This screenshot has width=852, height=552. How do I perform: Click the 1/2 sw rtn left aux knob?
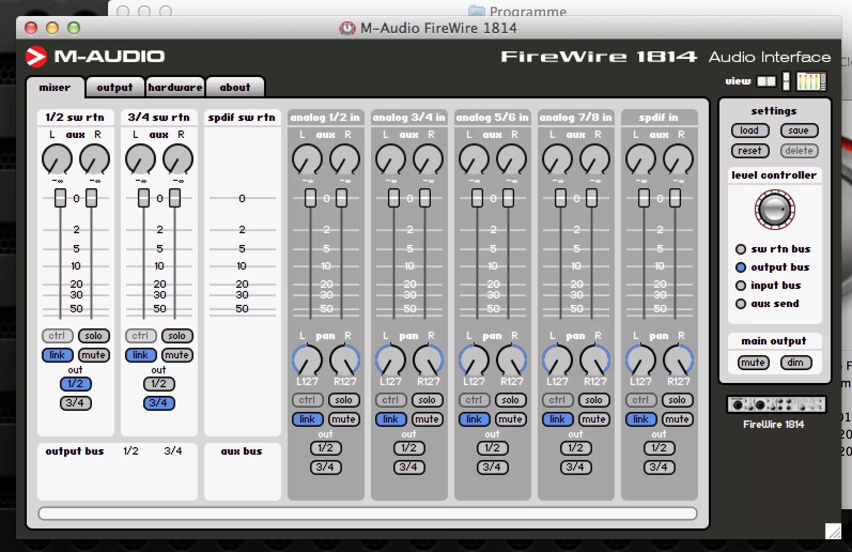tap(57, 159)
